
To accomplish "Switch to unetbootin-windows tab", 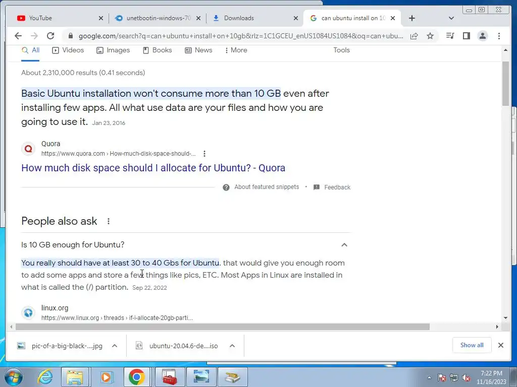I will [x=158, y=18].
